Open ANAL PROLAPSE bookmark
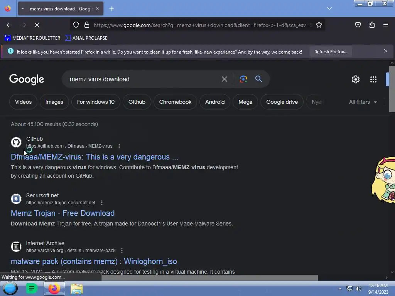Viewport: 395px width, 296px height. coord(86,38)
